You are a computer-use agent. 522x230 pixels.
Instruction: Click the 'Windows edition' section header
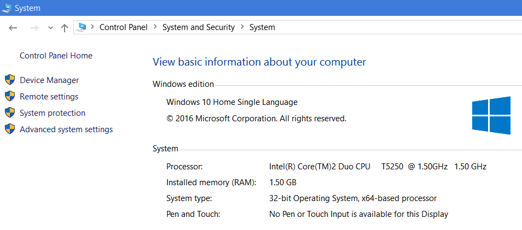tap(183, 85)
